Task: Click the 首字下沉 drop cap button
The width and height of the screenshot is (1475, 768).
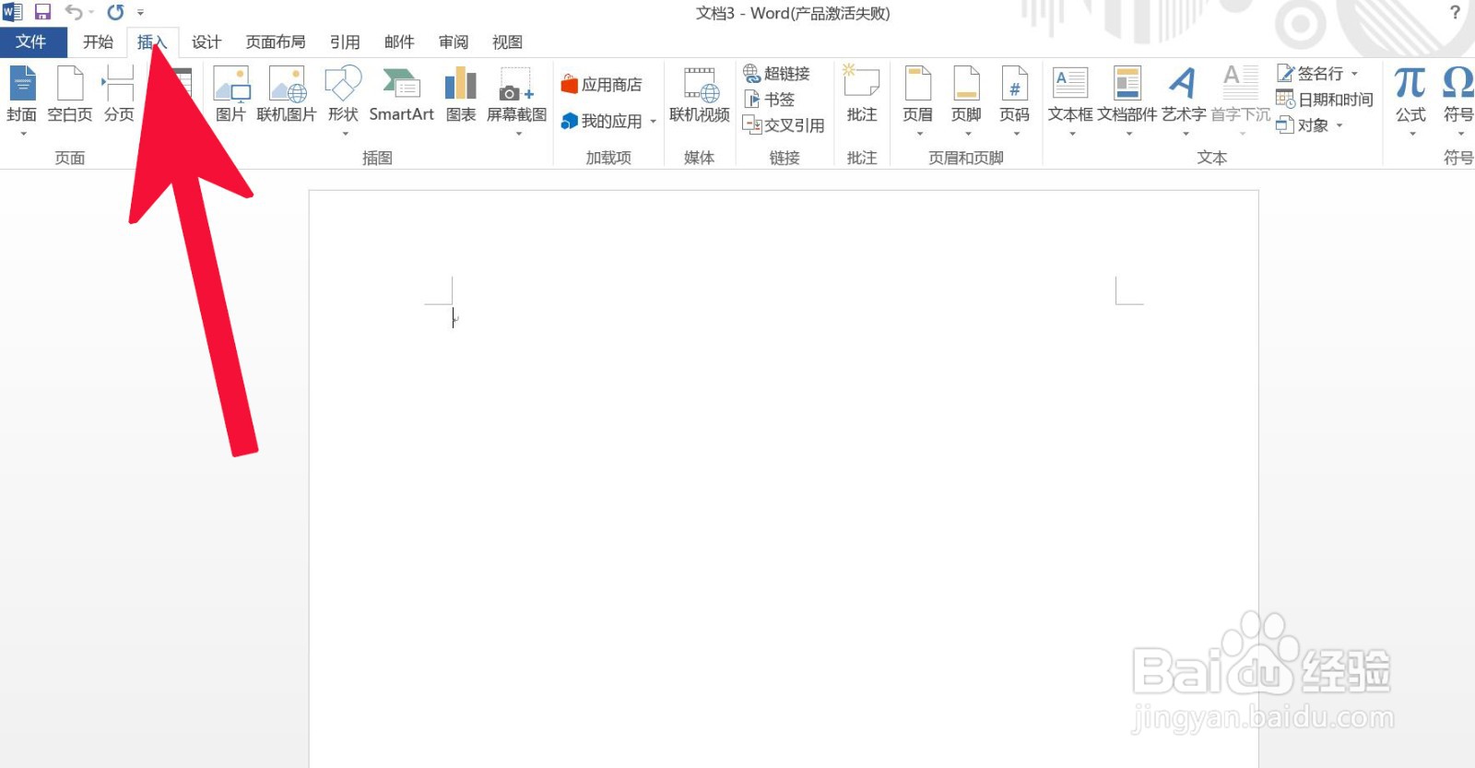Action: [x=1241, y=93]
